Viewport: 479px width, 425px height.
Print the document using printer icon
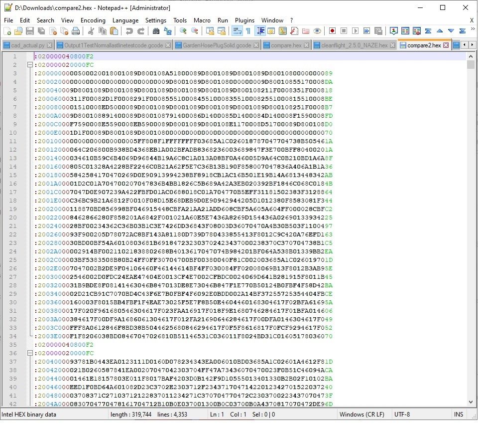click(76, 31)
